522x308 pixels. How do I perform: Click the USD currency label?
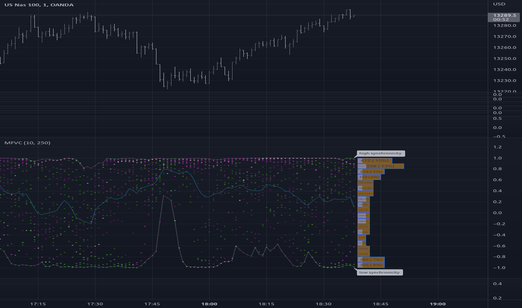click(499, 4)
